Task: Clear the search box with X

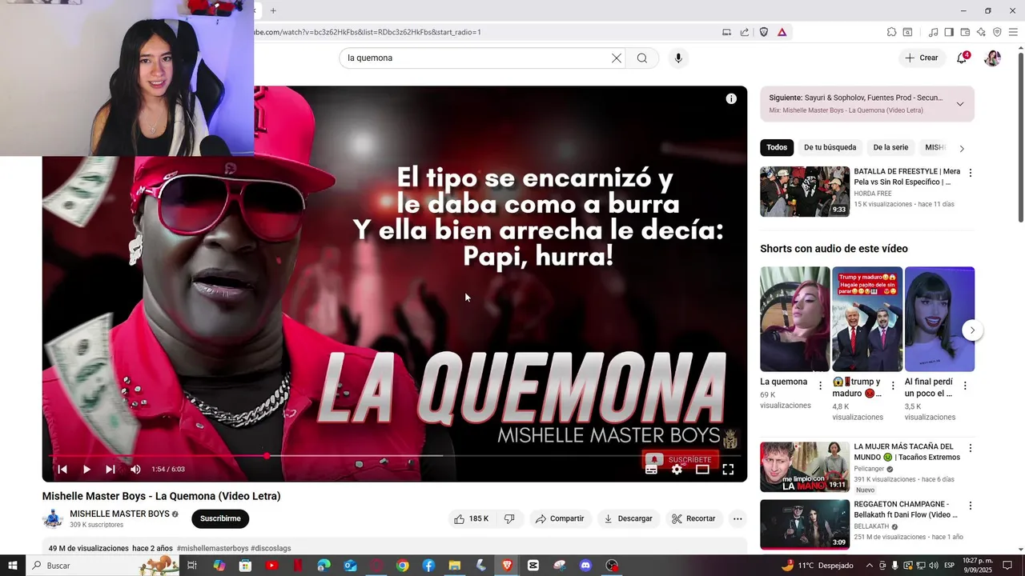Action: pos(617,58)
